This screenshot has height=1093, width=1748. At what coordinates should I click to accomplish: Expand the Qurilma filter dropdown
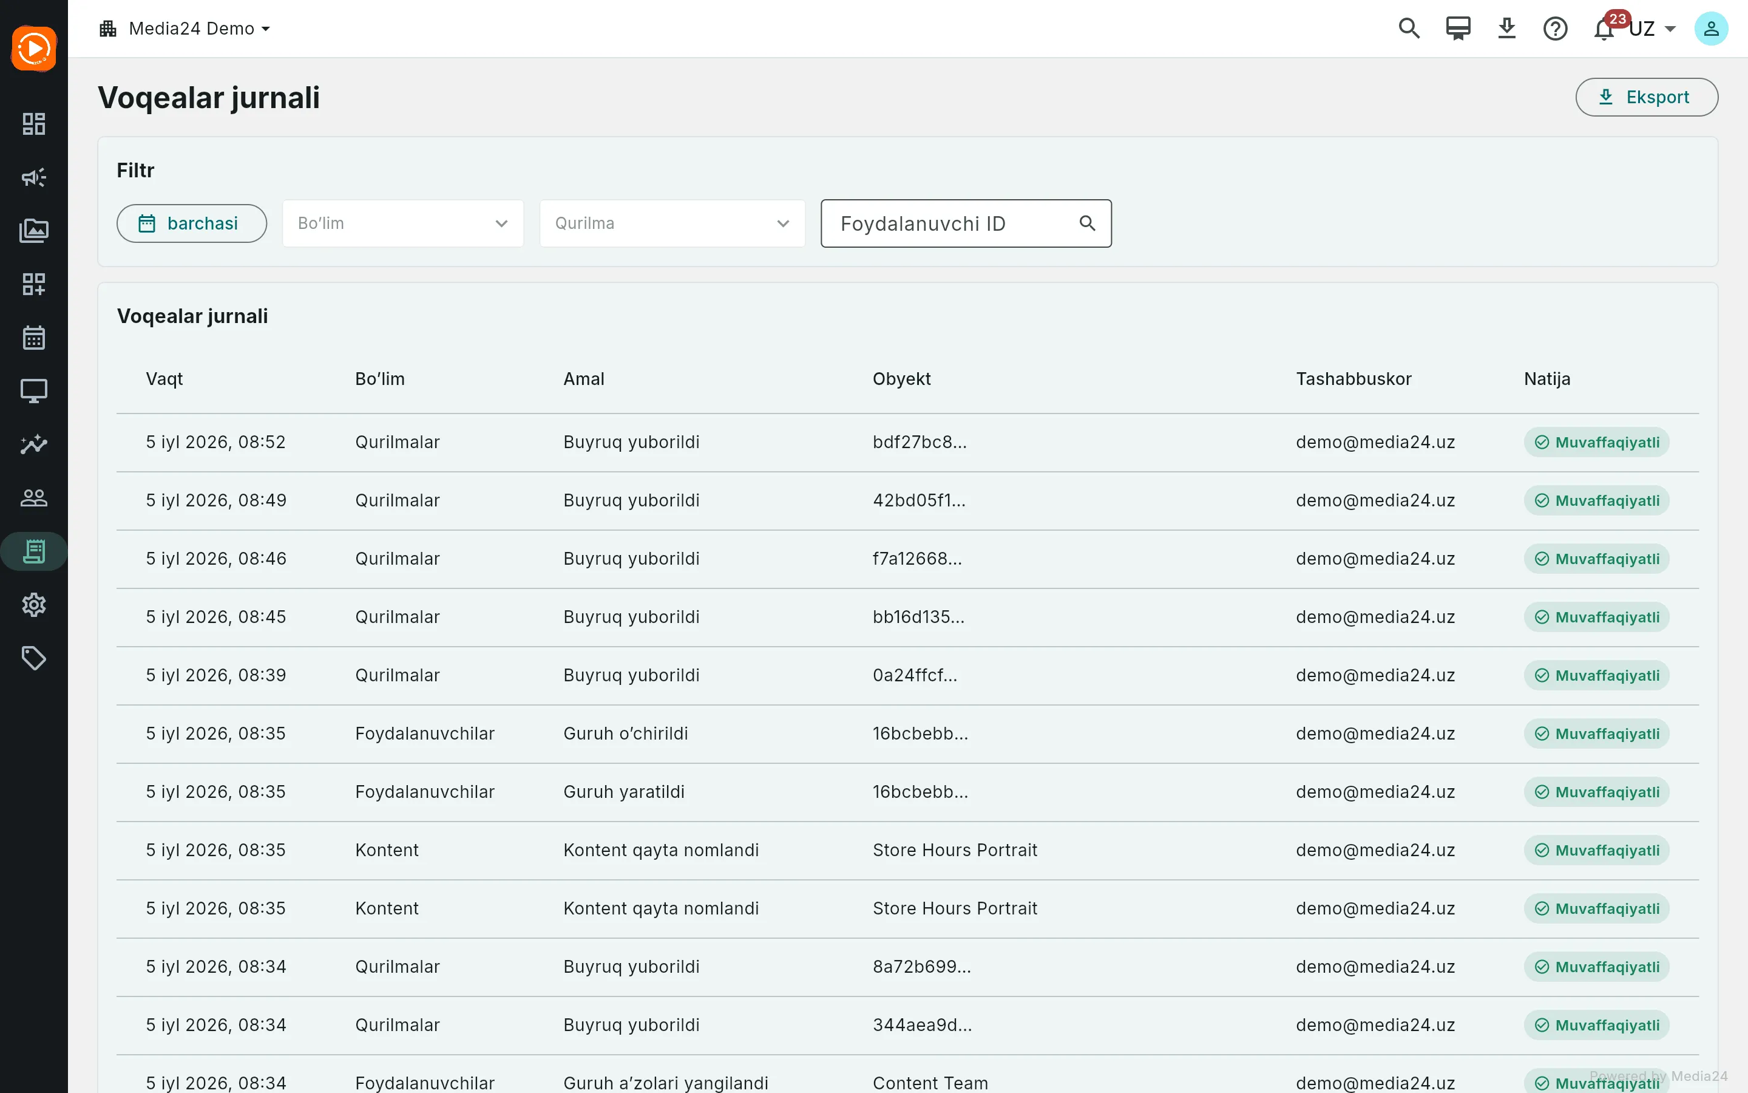(x=672, y=223)
